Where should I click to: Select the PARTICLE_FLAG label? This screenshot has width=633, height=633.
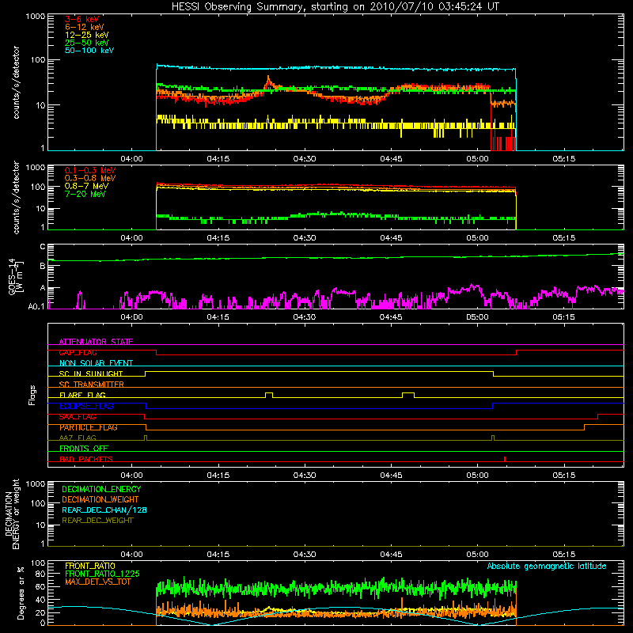click(89, 427)
